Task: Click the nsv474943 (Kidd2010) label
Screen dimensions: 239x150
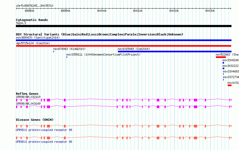Action: (x=69, y=49)
